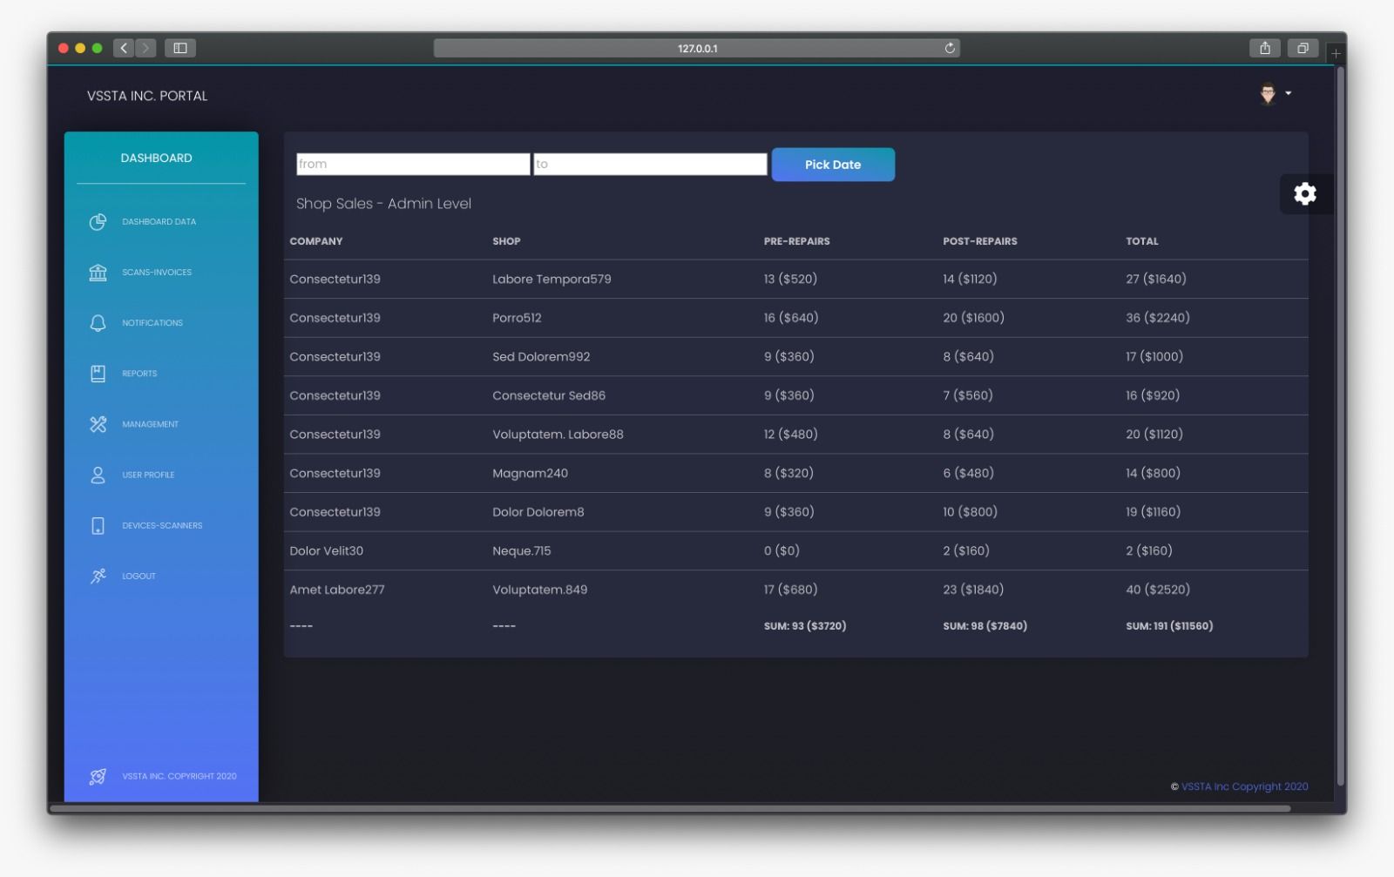
Task: Toggle the browser sidebar button
Action: [x=180, y=48]
